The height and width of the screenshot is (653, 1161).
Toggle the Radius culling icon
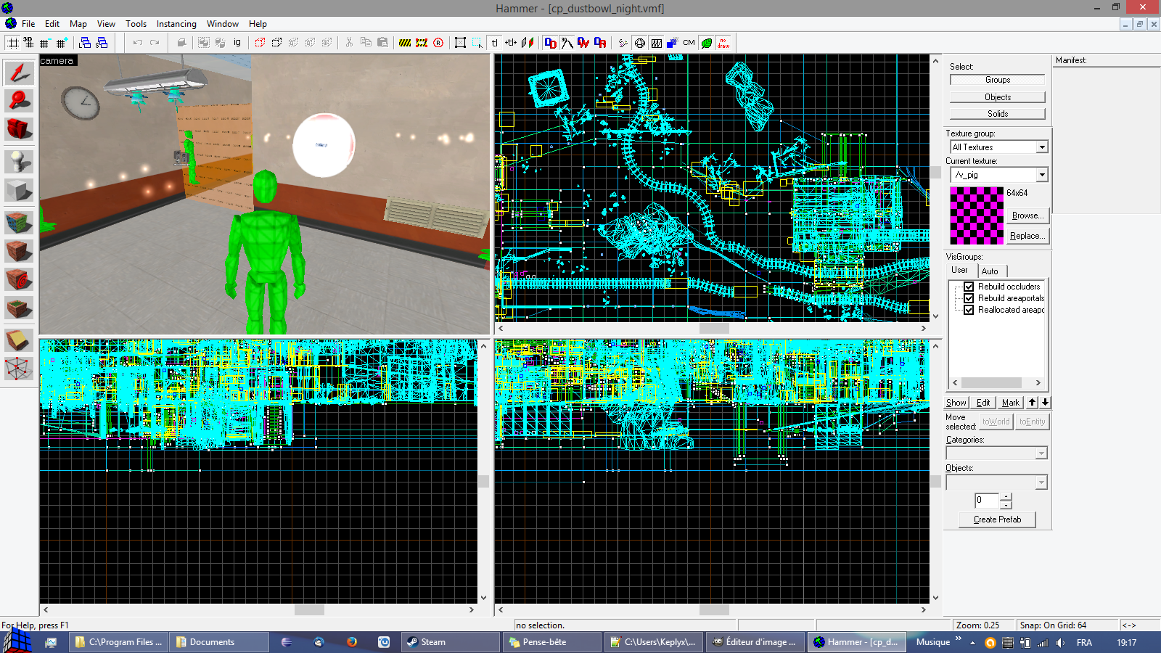tap(438, 43)
